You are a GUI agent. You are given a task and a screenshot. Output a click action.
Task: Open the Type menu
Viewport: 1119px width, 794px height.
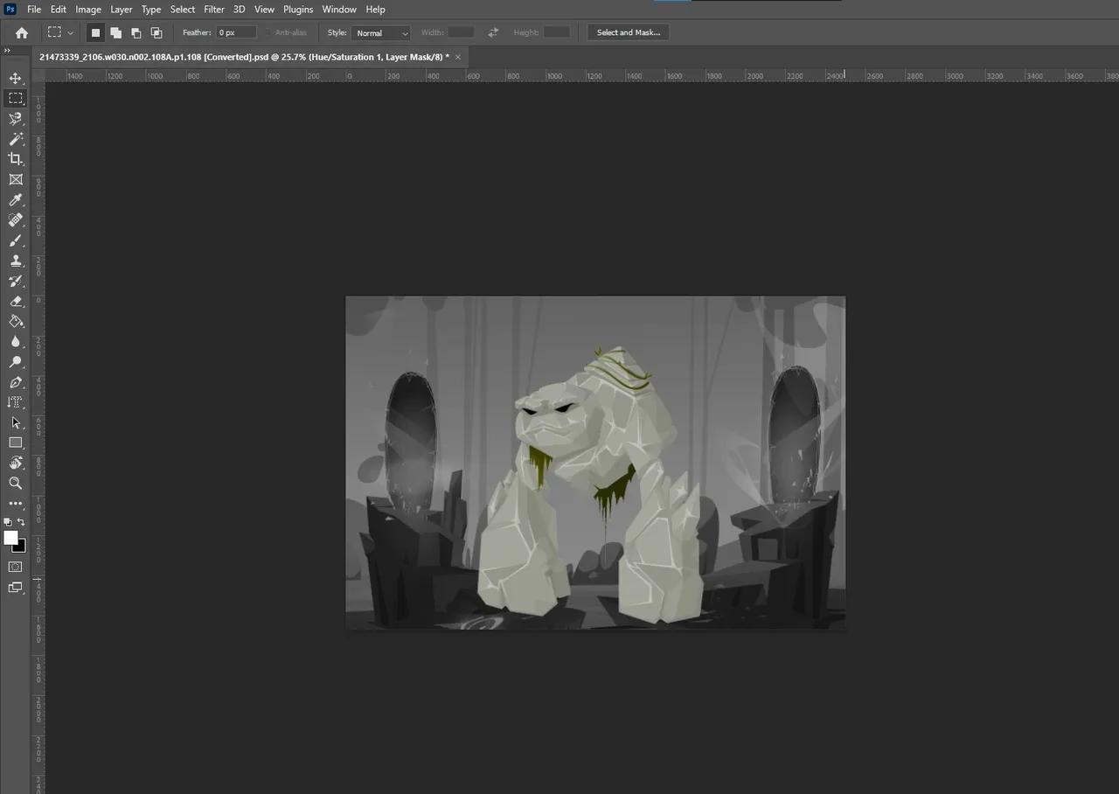(151, 9)
